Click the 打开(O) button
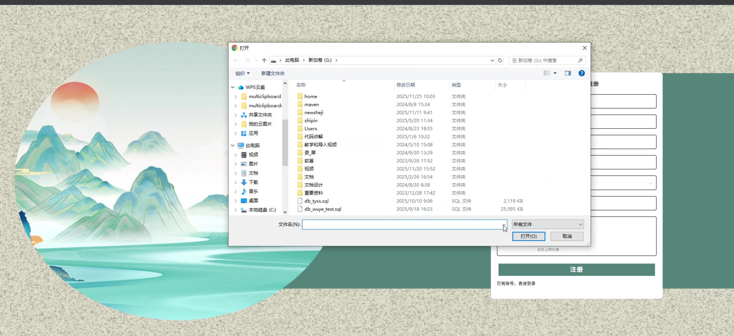This screenshot has height=336, width=734. pos(528,236)
